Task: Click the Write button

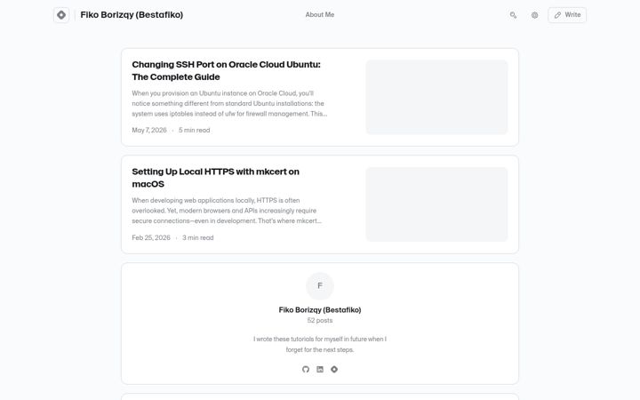Action: click(x=567, y=15)
